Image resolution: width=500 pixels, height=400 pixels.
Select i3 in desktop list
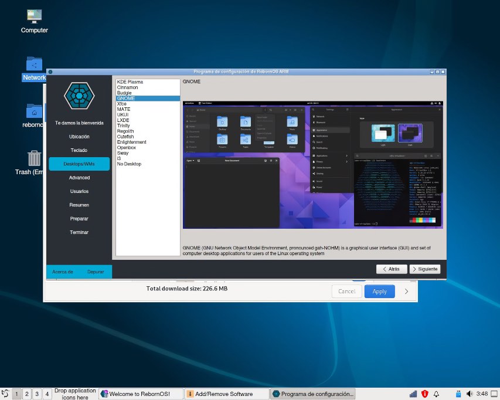[148, 158]
